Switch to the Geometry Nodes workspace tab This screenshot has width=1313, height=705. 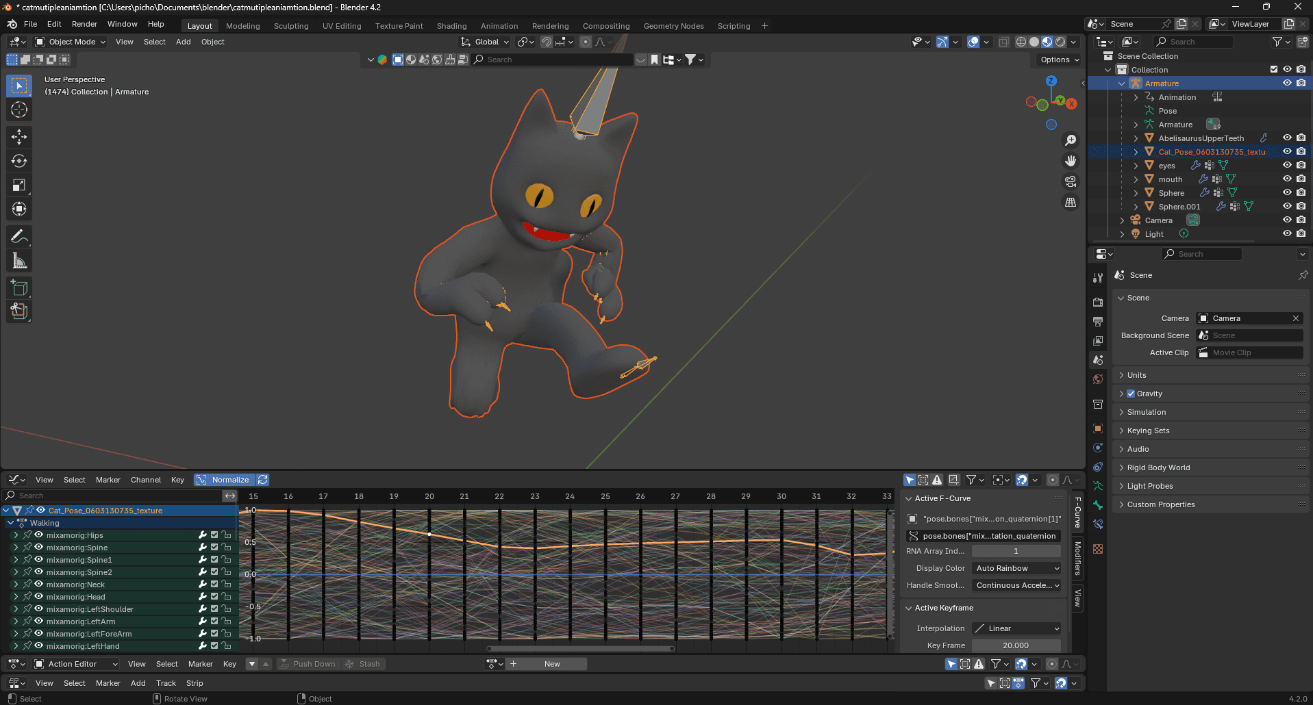(673, 26)
